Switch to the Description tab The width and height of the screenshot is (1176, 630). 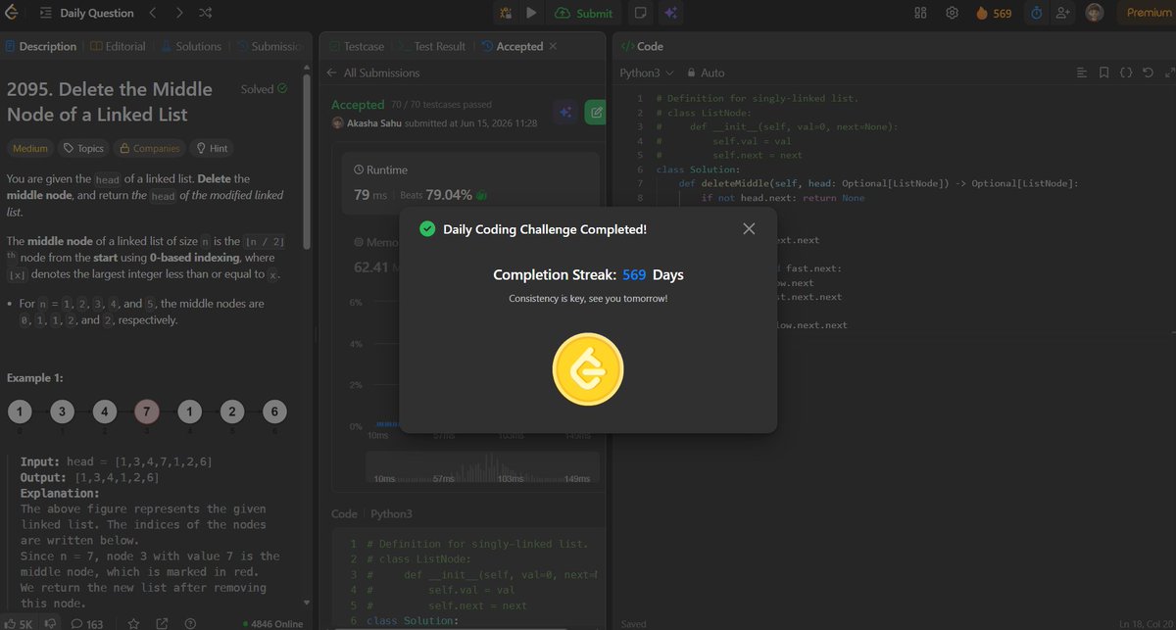coord(40,46)
